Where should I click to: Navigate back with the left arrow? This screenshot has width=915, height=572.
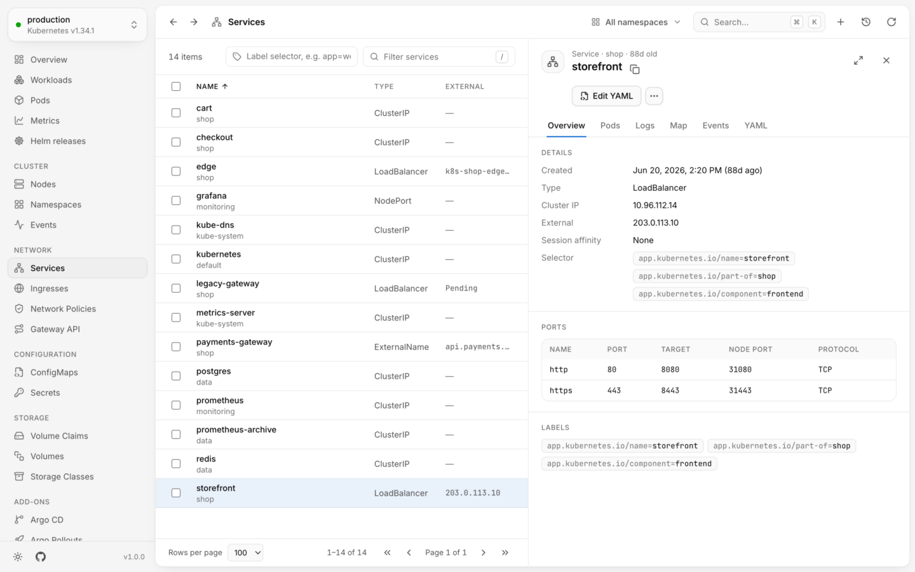coord(173,22)
